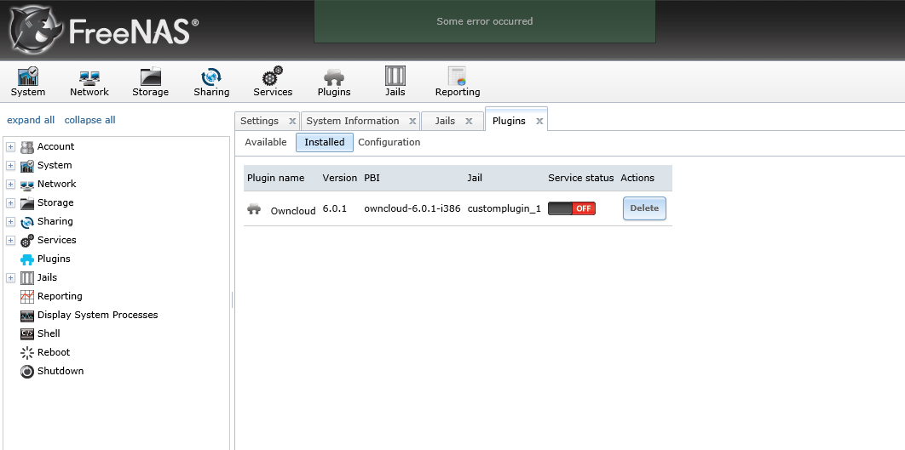Expand the Storage tree node
The image size is (905, 450).
10,203
